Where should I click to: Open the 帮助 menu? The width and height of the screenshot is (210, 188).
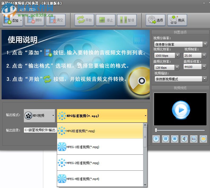pos(32,10)
